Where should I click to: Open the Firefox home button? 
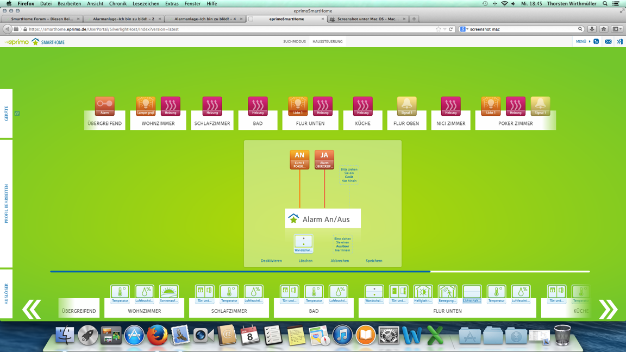[x=604, y=29]
